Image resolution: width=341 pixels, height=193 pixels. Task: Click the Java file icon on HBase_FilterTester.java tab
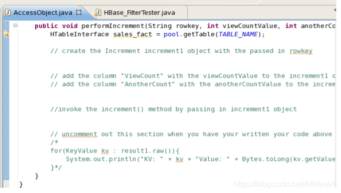[x=98, y=12]
